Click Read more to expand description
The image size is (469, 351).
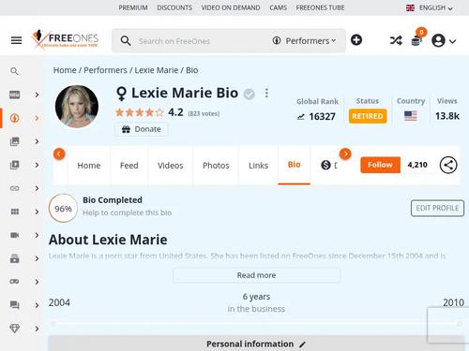click(x=256, y=275)
